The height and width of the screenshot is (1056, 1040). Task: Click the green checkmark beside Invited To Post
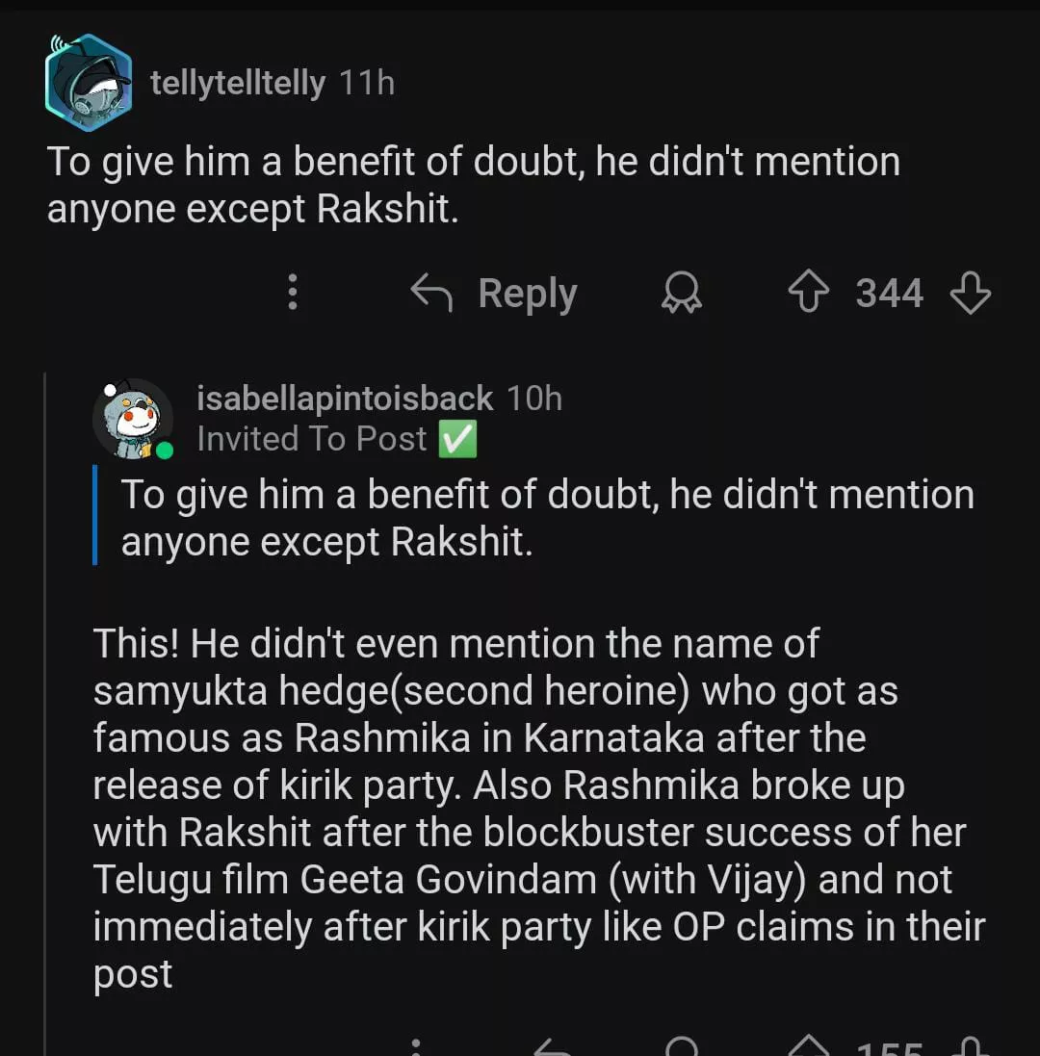tap(457, 439)
